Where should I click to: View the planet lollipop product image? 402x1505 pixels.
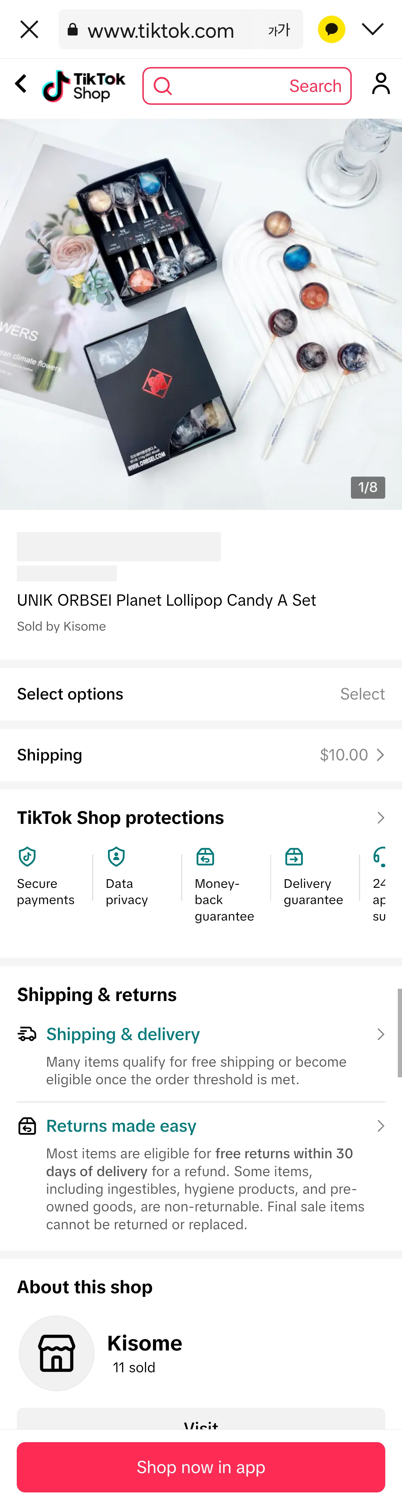pos(201,314)
